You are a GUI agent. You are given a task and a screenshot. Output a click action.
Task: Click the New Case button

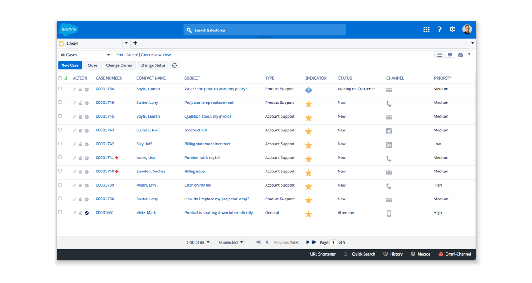click(70, 65)
